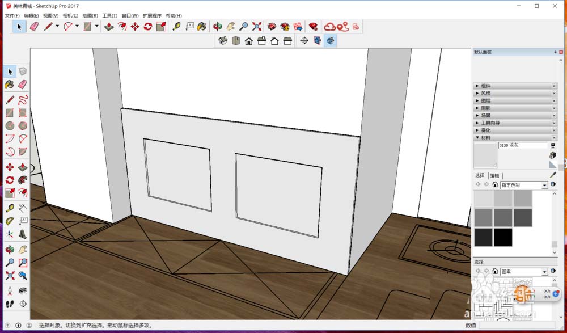Viewport: 567px width, 333px height.
Task: Click the Sample Paint eyedropper
Action: [x=553, y=174]
